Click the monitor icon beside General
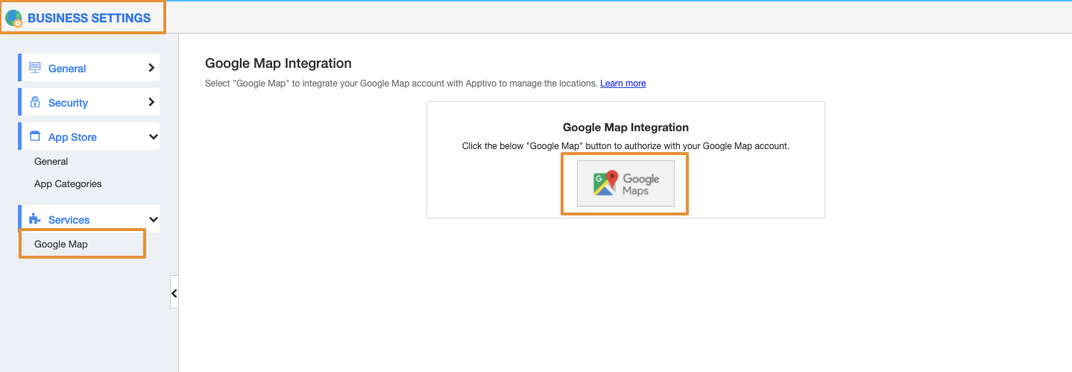Viewport: 1072px width, 372px height. 34,68
